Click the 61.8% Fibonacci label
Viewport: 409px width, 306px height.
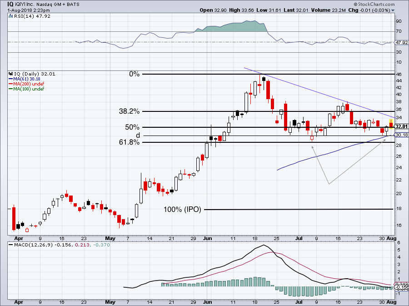pyautogui.click(x=130, y=142)
